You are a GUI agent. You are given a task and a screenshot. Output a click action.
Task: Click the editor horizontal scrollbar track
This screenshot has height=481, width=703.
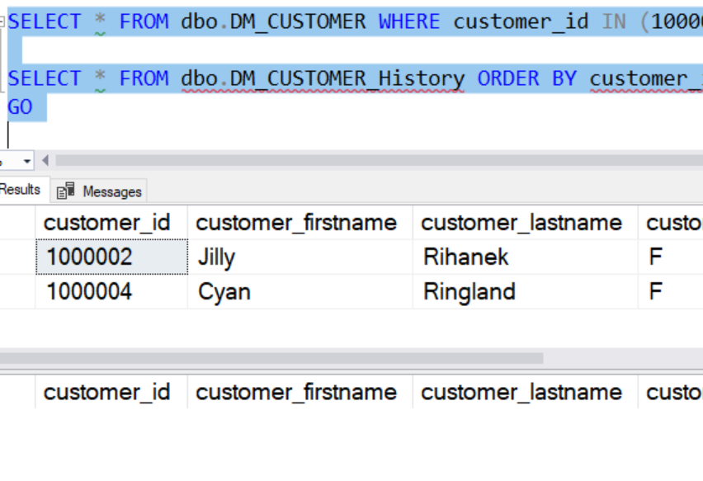pyautogui.click(x=371, y=161)
